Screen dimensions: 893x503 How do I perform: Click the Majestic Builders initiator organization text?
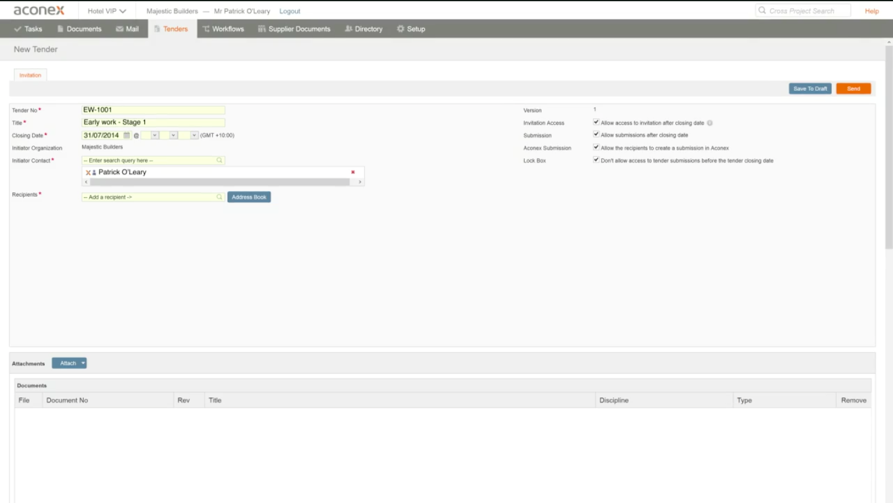point(102,147)
